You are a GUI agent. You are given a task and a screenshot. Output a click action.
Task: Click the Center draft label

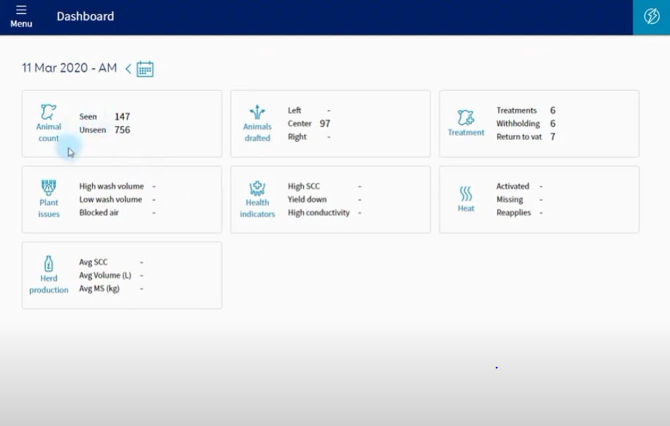click(299, 124)
